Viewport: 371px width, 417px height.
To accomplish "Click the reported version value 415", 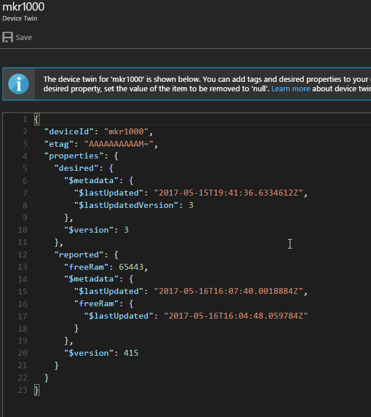I will 131,353.
